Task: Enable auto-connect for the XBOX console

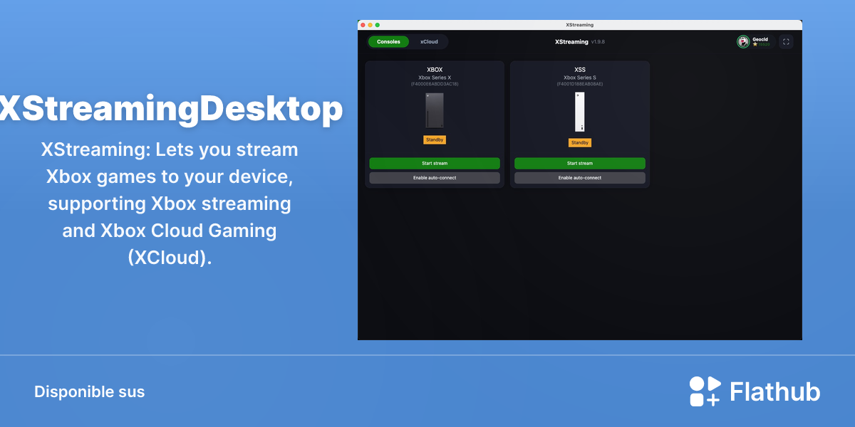Action: click(x=435, y=178)
